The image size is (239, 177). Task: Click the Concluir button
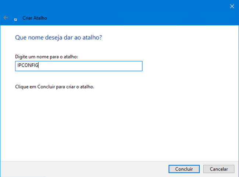click(184, 169)
